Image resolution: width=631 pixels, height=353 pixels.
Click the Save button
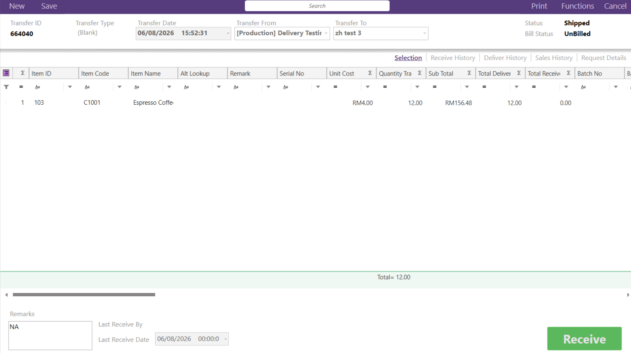[x=49, y=6]
